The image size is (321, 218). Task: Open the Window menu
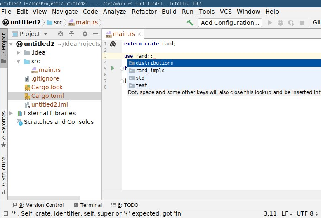[x=248, y=12]
